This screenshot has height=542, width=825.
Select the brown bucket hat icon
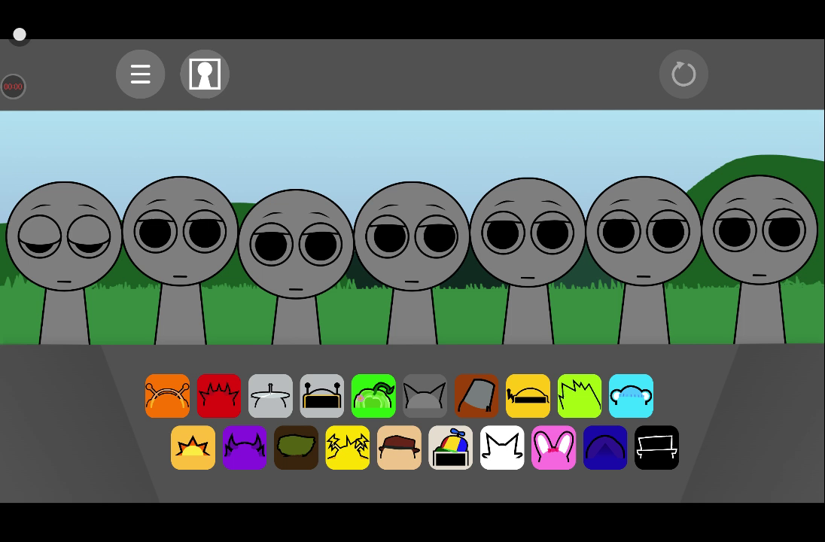coord(476,396)
